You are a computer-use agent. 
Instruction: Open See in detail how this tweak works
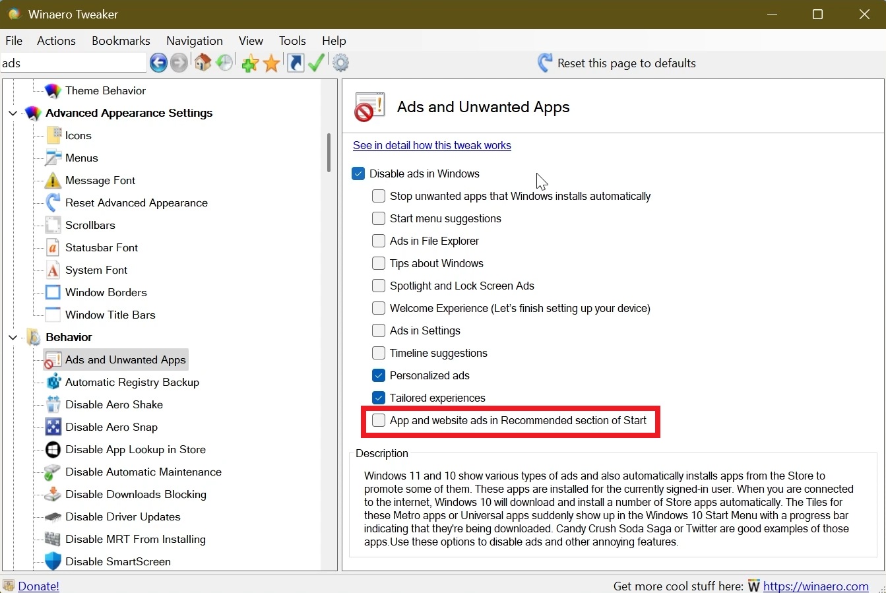pos(432,145)
